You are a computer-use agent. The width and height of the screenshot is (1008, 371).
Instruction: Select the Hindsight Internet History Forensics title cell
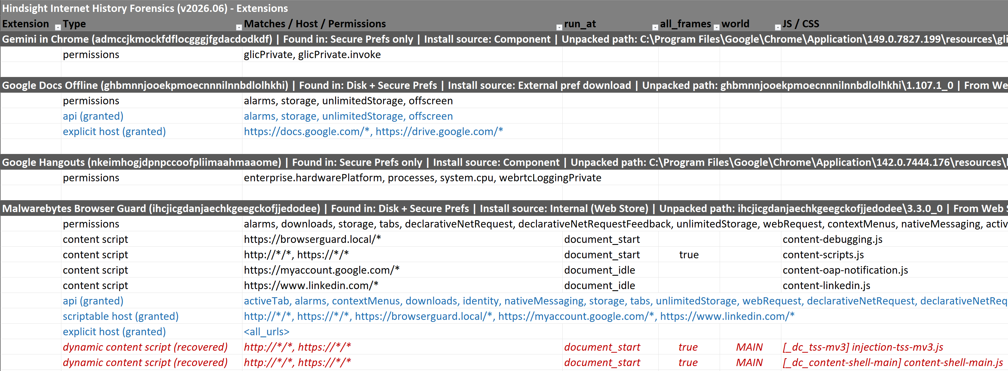(504, 8)
